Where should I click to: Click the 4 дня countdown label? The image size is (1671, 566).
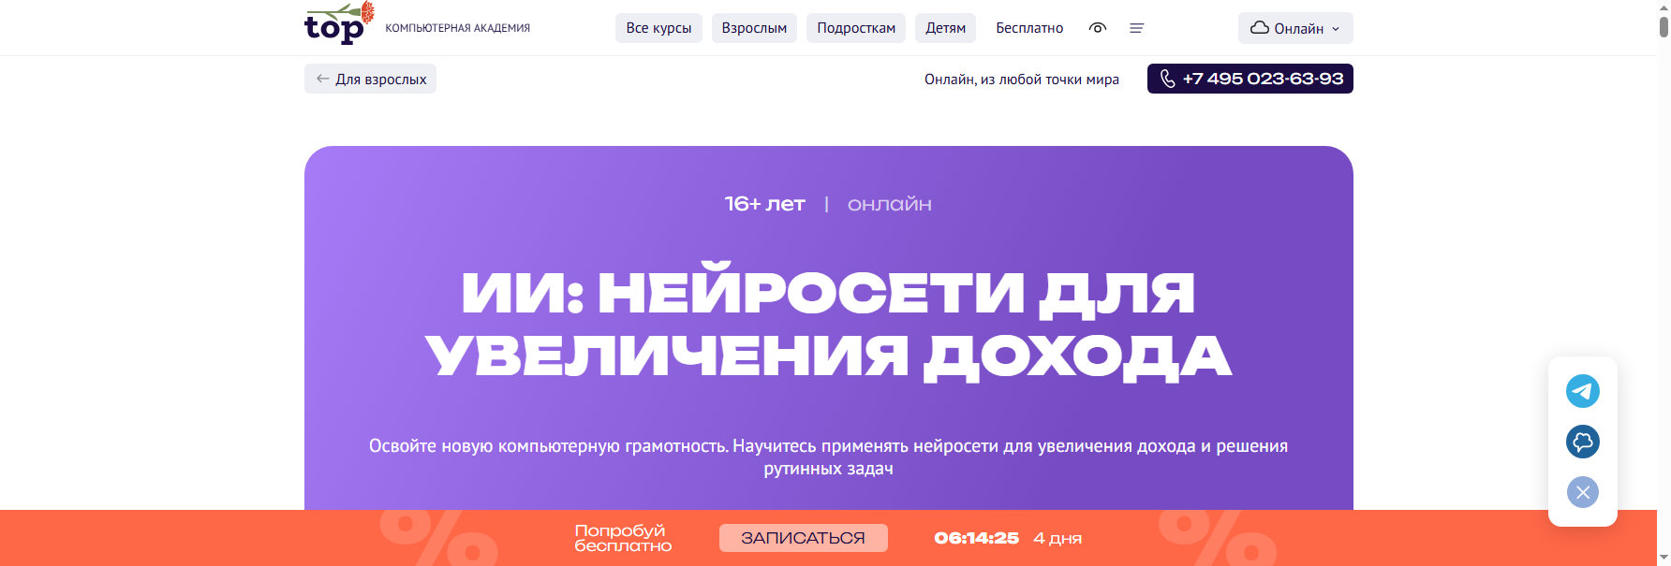[x=1057, y=538]
